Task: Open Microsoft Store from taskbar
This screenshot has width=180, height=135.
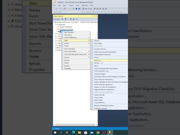Action: [85, 132]
